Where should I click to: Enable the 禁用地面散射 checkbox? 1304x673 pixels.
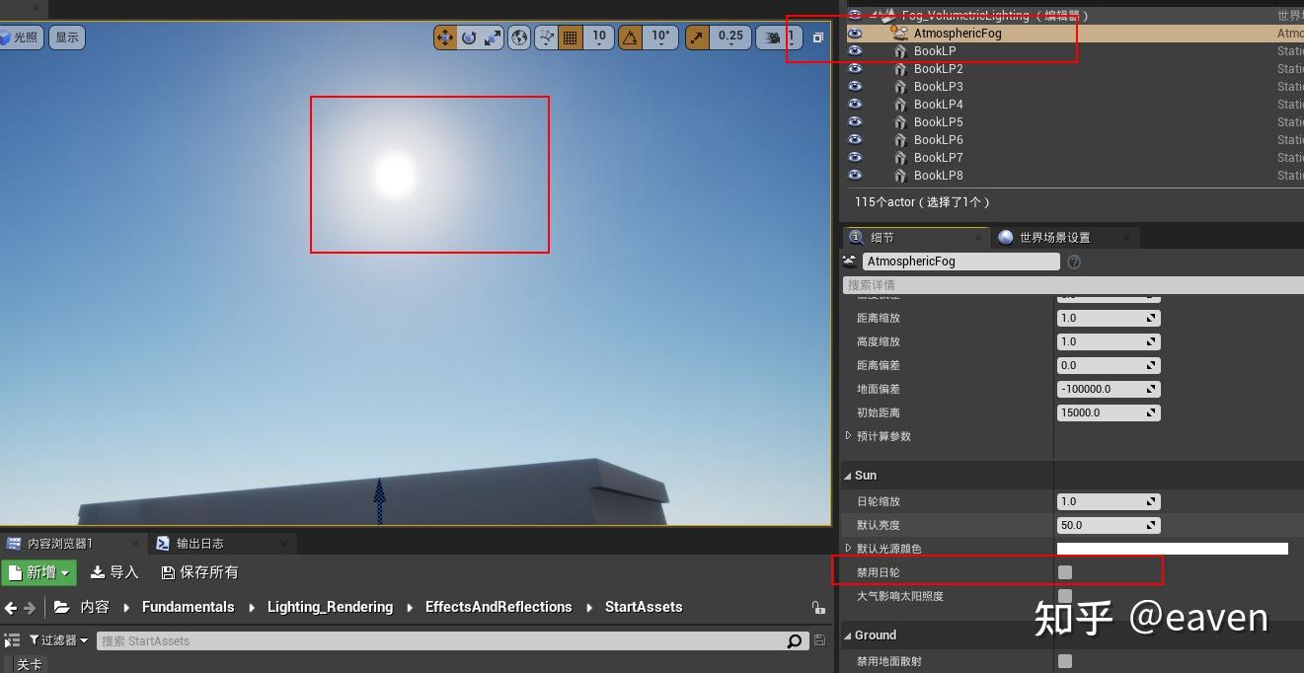point(1065,661)
